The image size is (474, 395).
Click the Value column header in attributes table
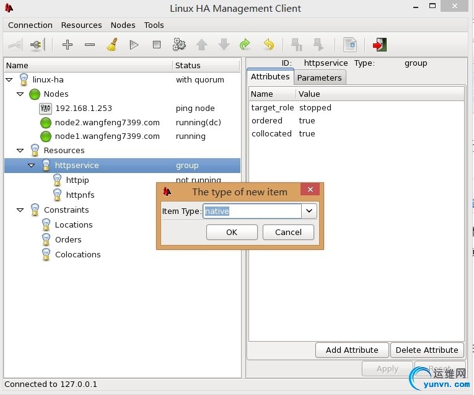(x=380, y=94)
